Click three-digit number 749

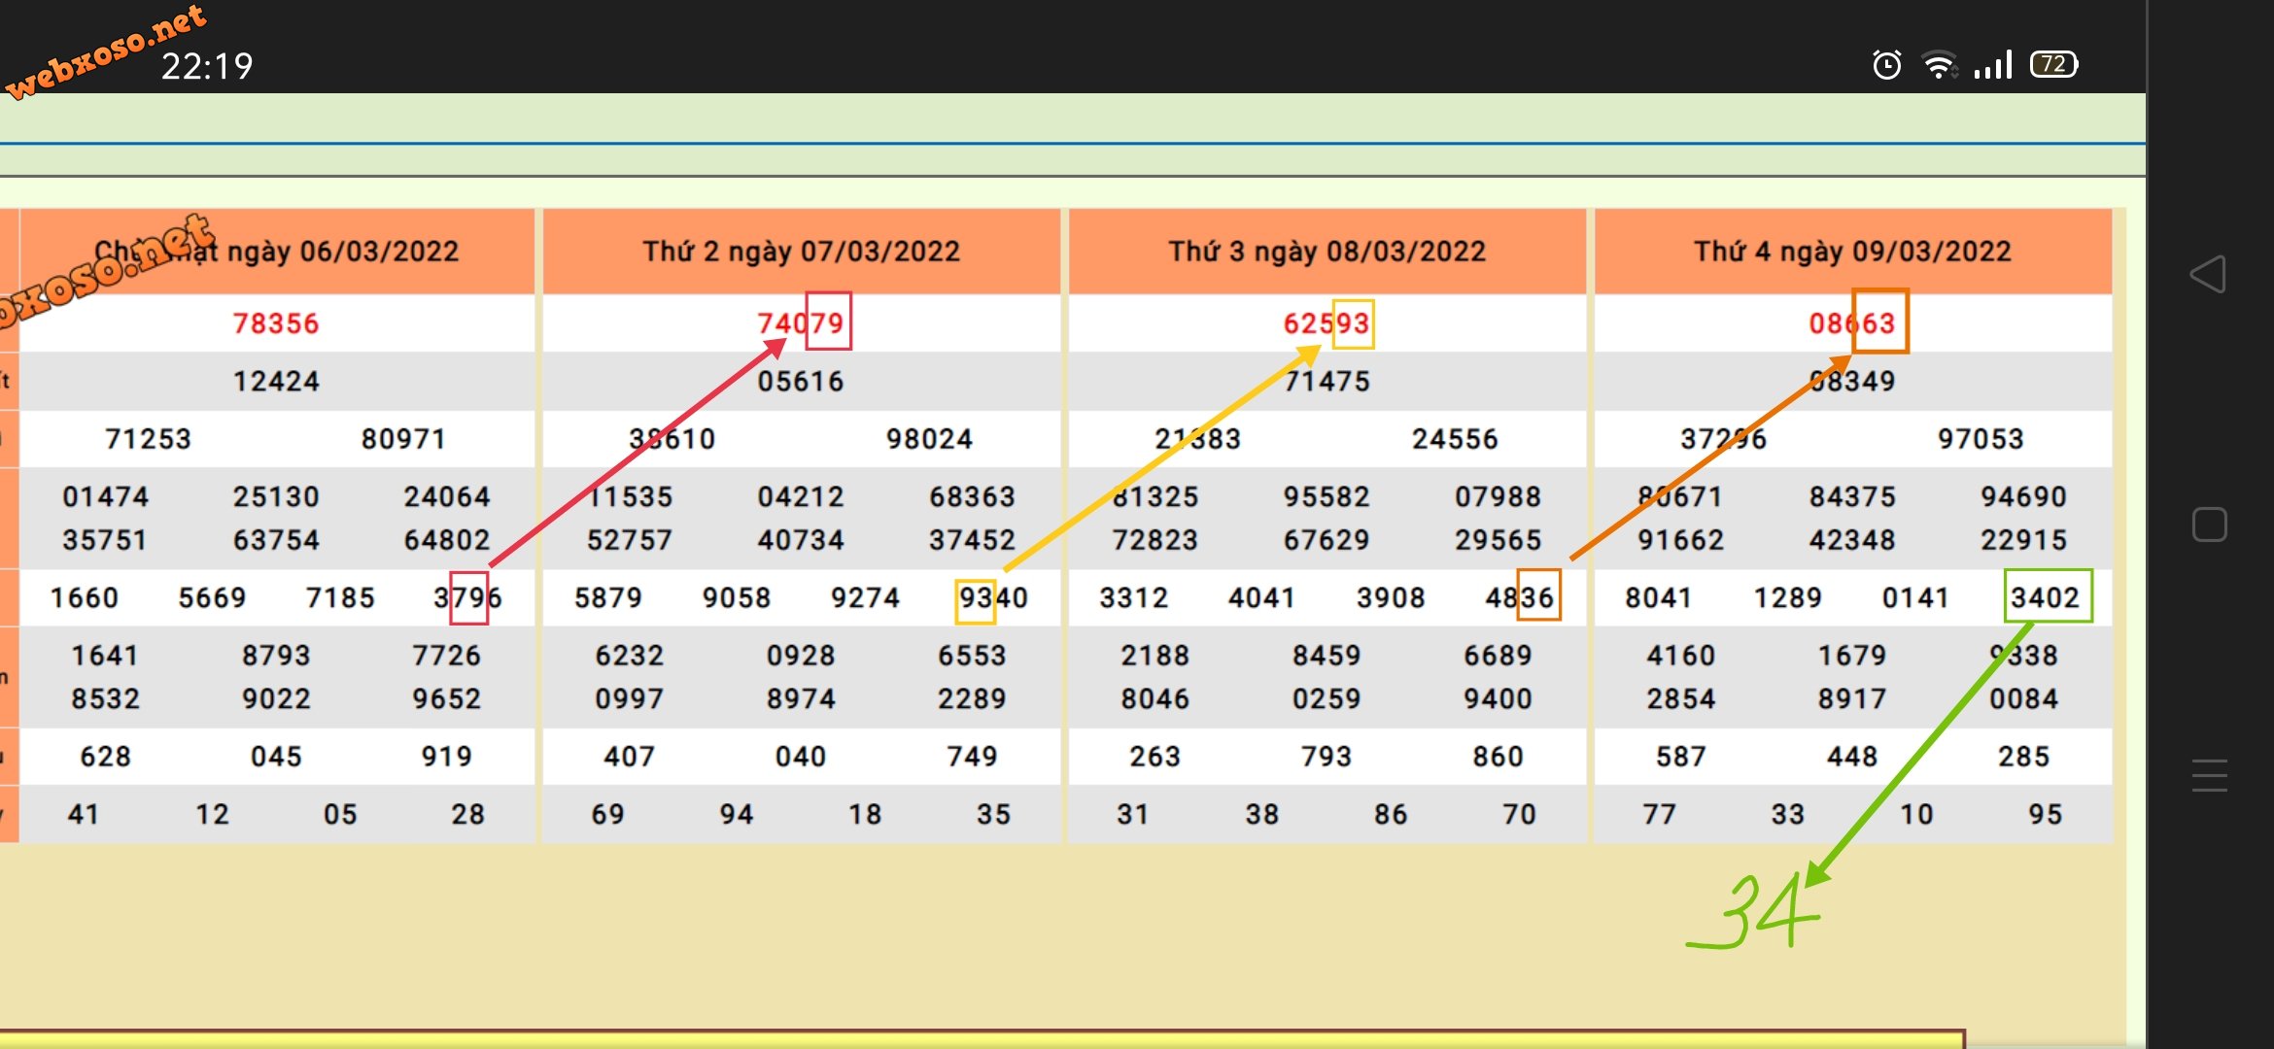point(972,757)
